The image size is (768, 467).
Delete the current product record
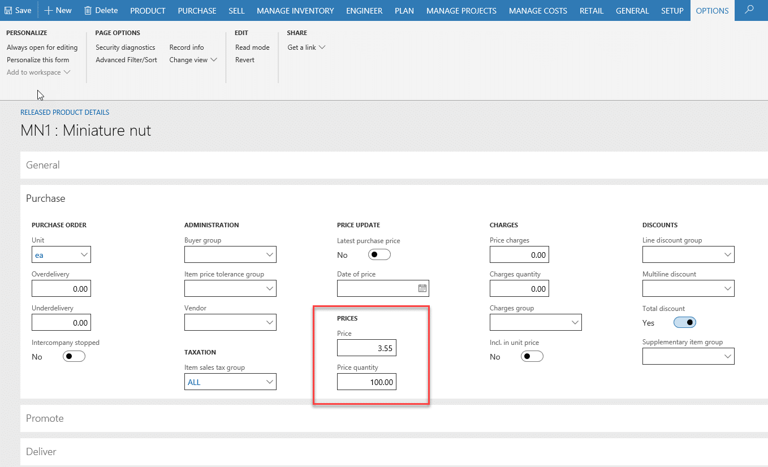click(x=101, y=10)
